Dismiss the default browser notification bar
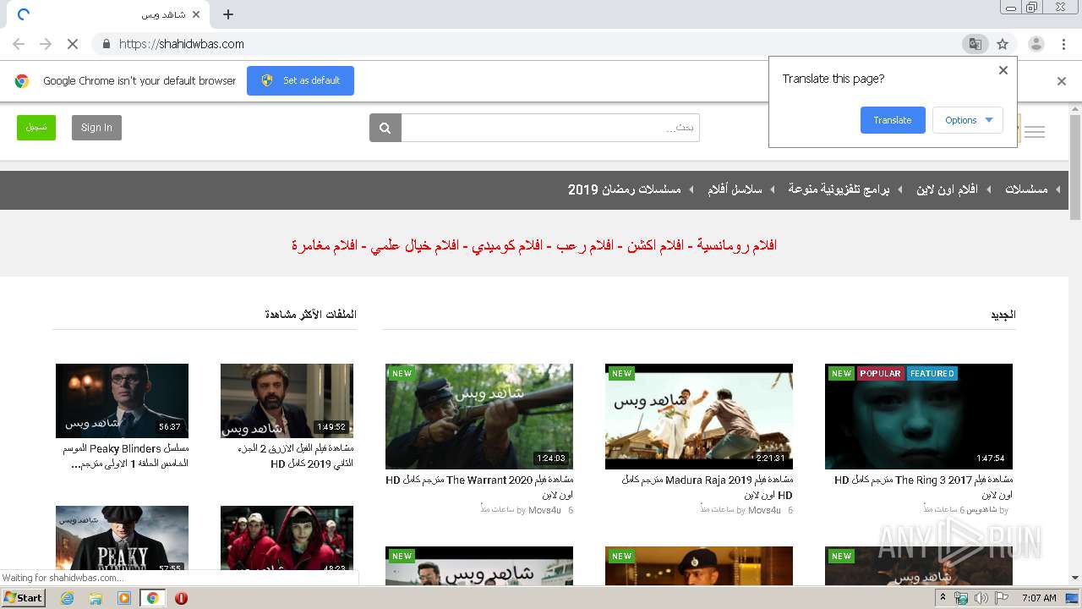This screenshot has width=1082, height=609. [x=1062, y=81]
